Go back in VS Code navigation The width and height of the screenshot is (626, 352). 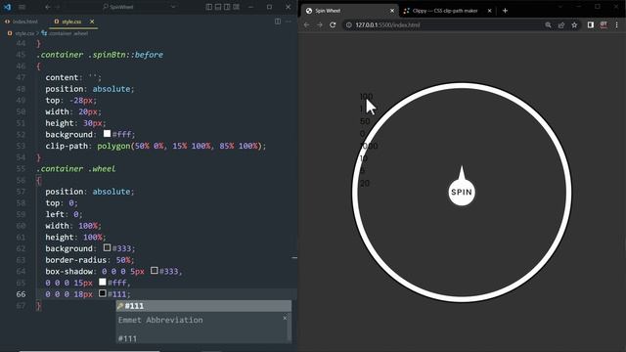[48, 7]
